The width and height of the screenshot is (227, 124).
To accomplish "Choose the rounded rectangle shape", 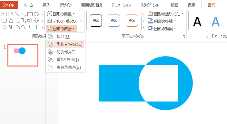I will pos(4,21).
